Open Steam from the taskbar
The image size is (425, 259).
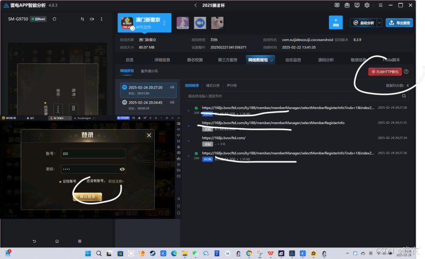coord(152,253)
